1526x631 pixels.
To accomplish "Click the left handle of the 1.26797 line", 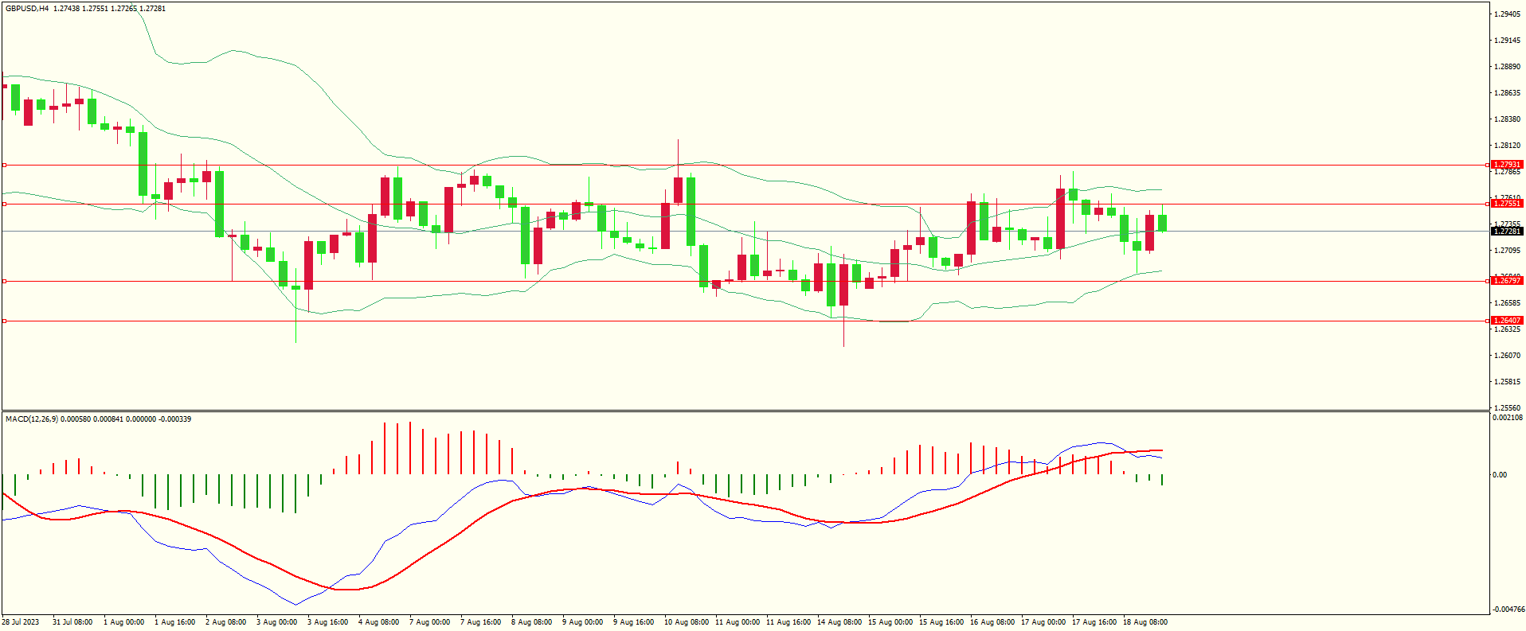I will coord(4,281).
